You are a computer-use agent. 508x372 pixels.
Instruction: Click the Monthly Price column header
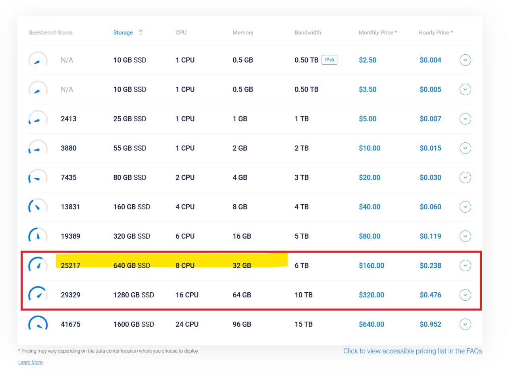click(378, 33)
